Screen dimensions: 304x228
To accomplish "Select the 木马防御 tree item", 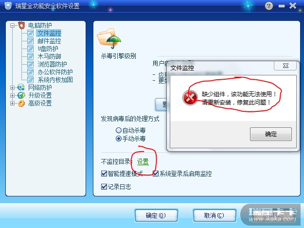I will click(x=49, y=56).
